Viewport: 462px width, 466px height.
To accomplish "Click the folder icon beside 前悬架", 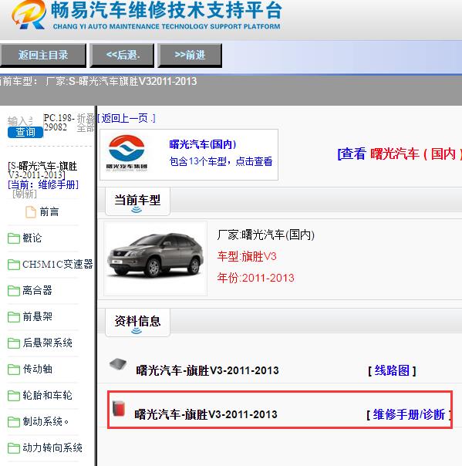I will point(14,316).
